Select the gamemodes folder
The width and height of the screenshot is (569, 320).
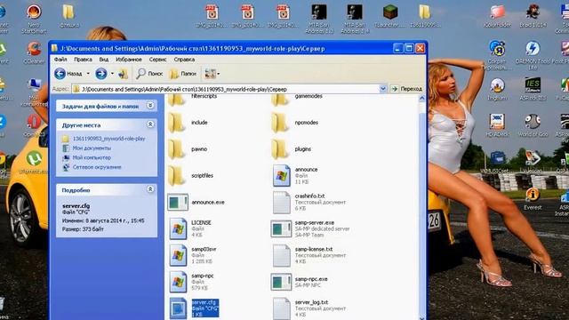[297, 99]
